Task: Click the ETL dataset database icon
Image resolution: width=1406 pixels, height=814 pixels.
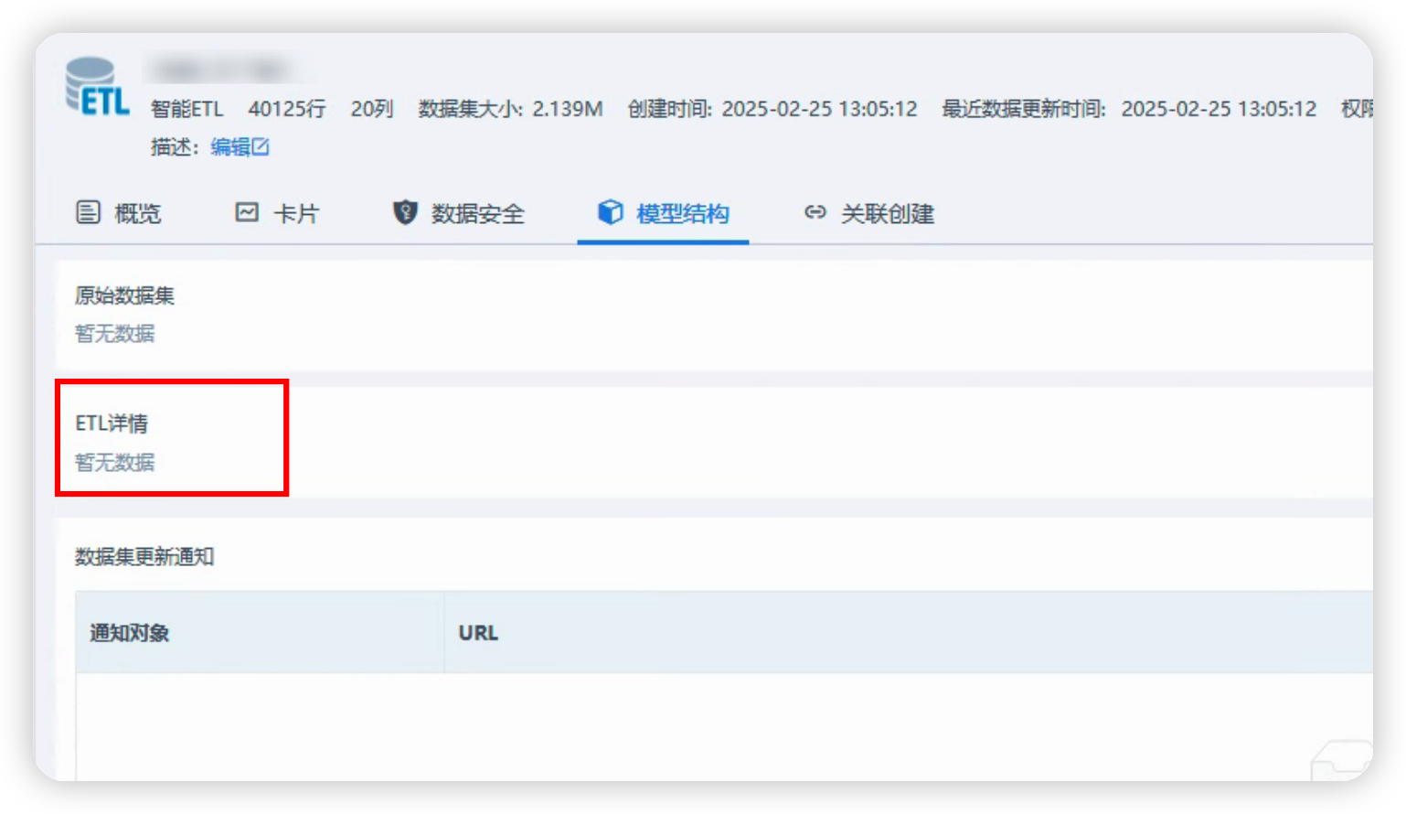Action: click(x=97, y=87)
